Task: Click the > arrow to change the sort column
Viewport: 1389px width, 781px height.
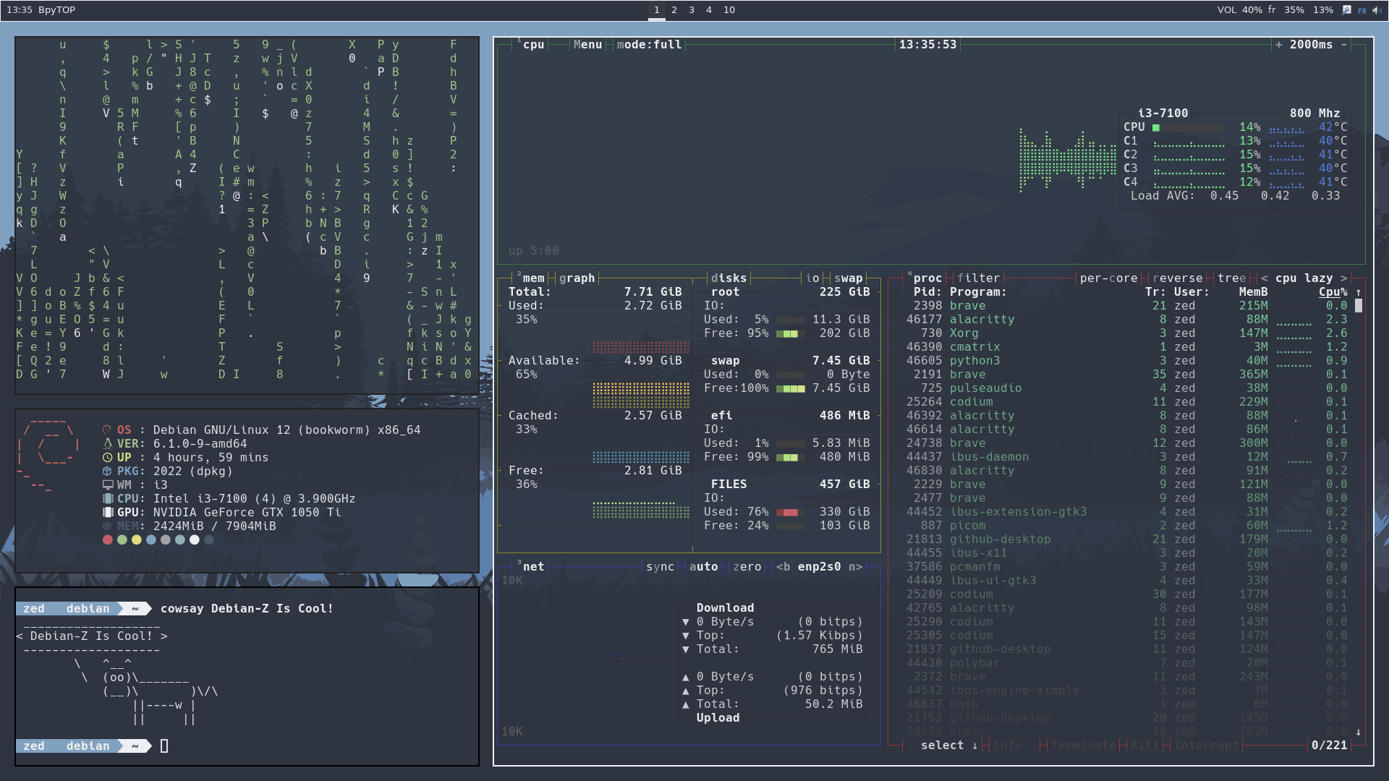Action: click(1344, 278)
